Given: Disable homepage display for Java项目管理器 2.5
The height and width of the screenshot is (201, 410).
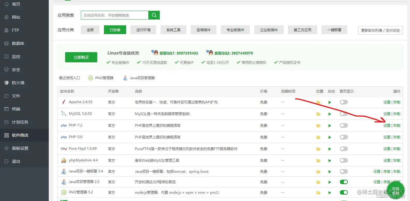Looking at the screenshot, I should pos(344,182).
